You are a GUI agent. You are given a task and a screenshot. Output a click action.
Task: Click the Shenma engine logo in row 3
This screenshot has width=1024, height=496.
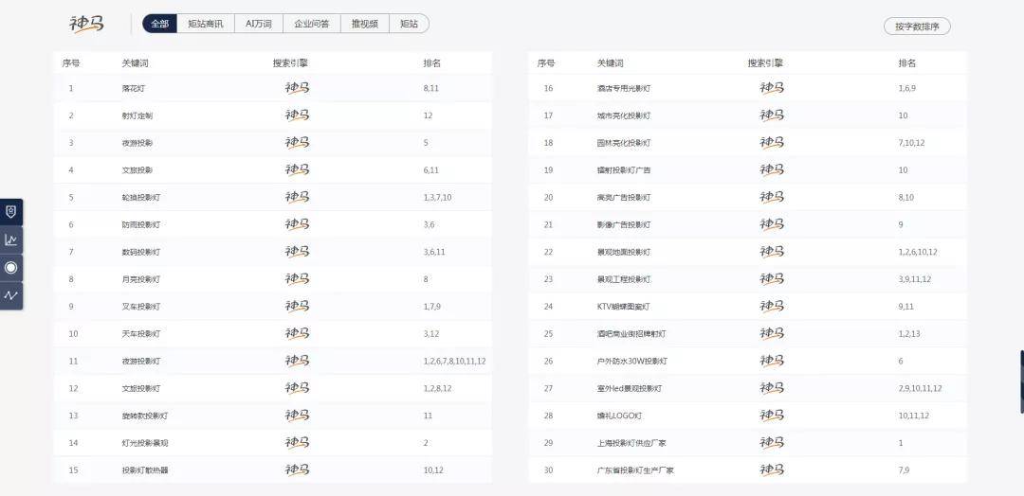297,143
